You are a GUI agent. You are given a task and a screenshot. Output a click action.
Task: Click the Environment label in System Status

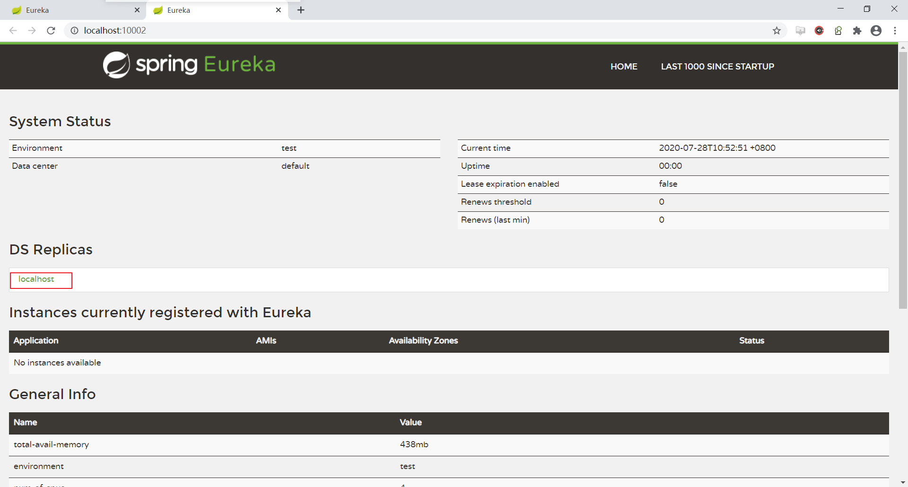[x=37, y=148]
